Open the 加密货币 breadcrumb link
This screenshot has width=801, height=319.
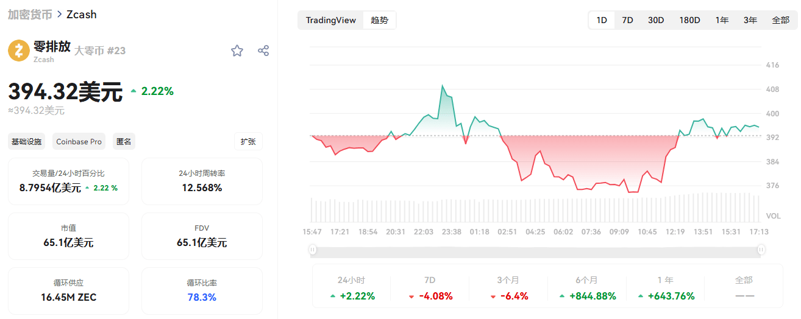(30, 14)
